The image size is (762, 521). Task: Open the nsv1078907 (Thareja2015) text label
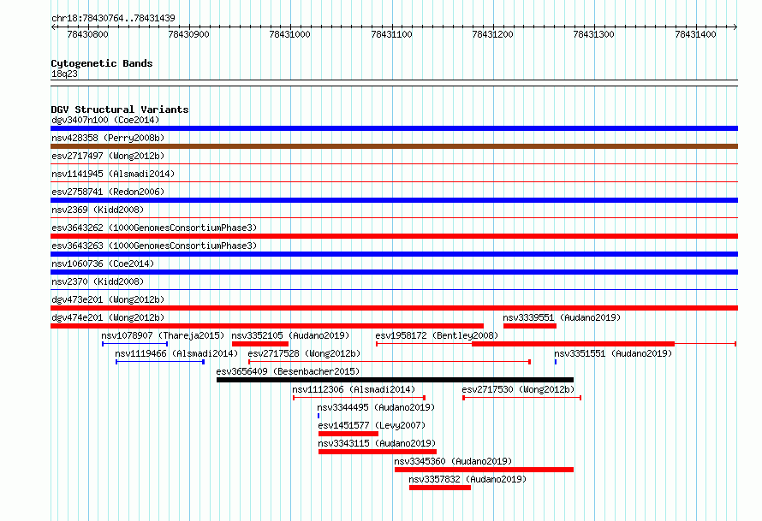point(163,335)
